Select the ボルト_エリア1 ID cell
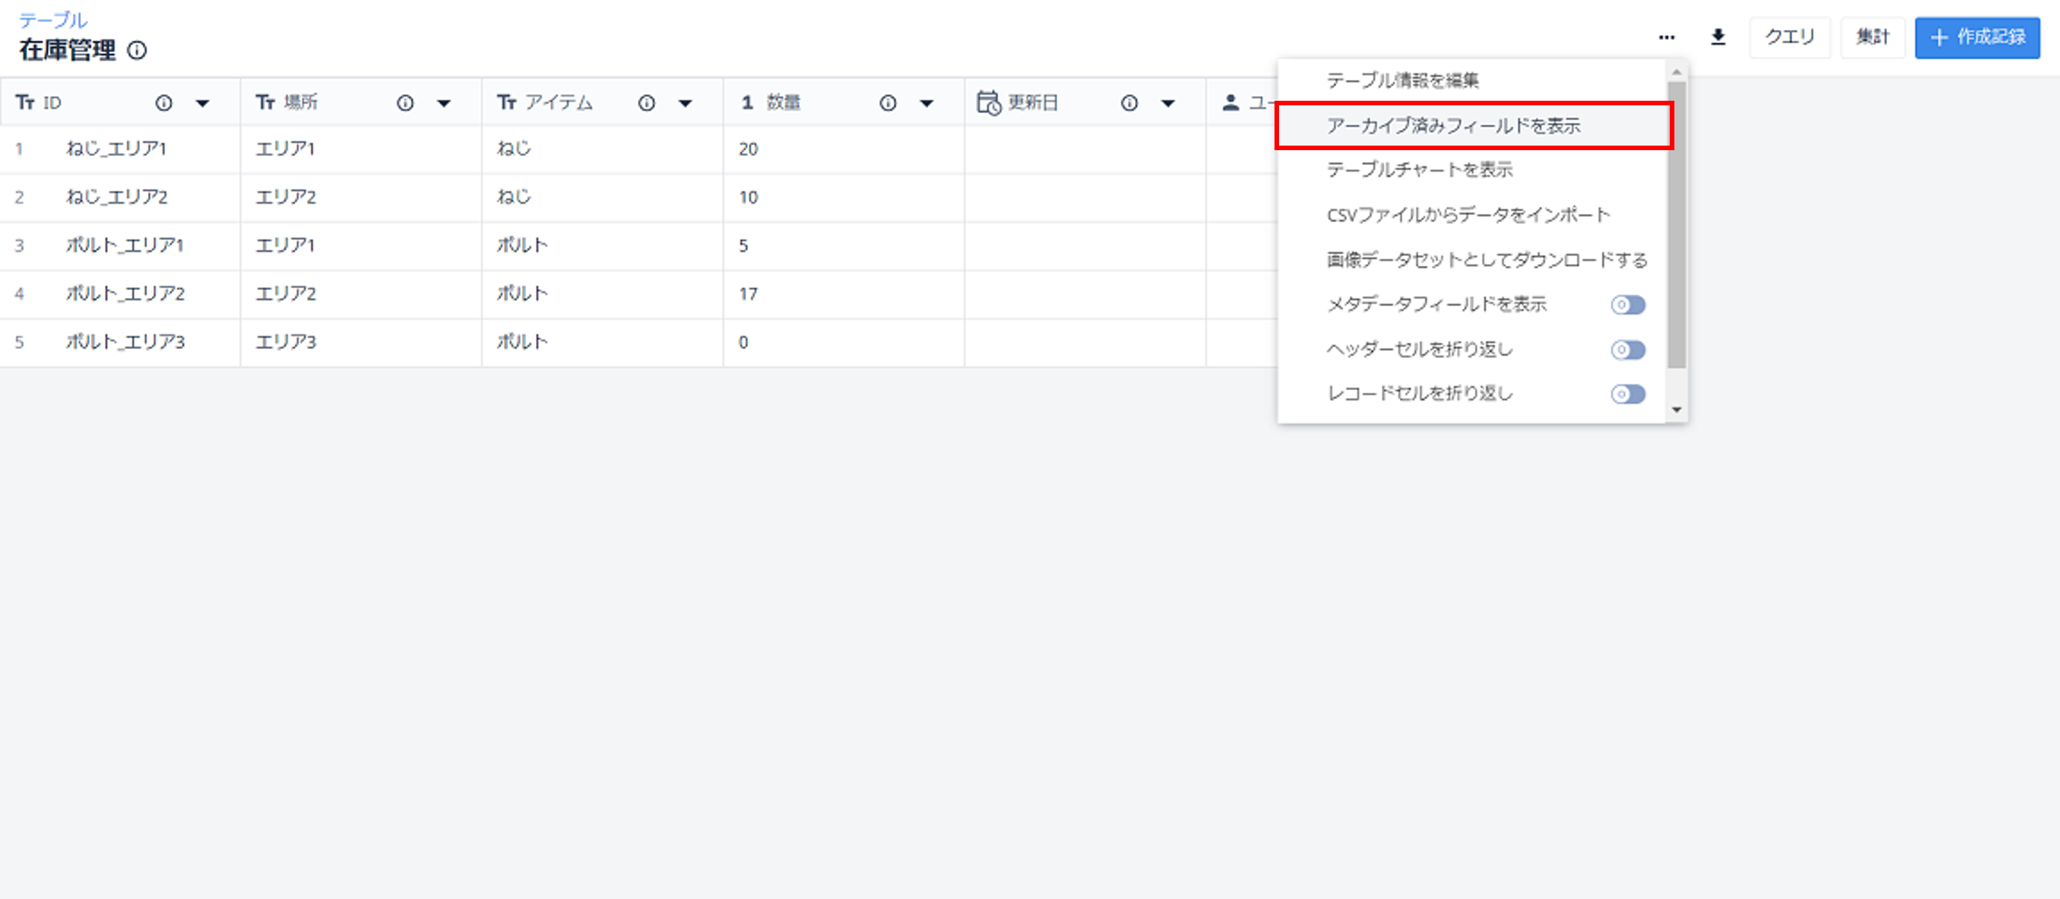The width and height of the screenshot is (2060, 899). tap(120, 245)
